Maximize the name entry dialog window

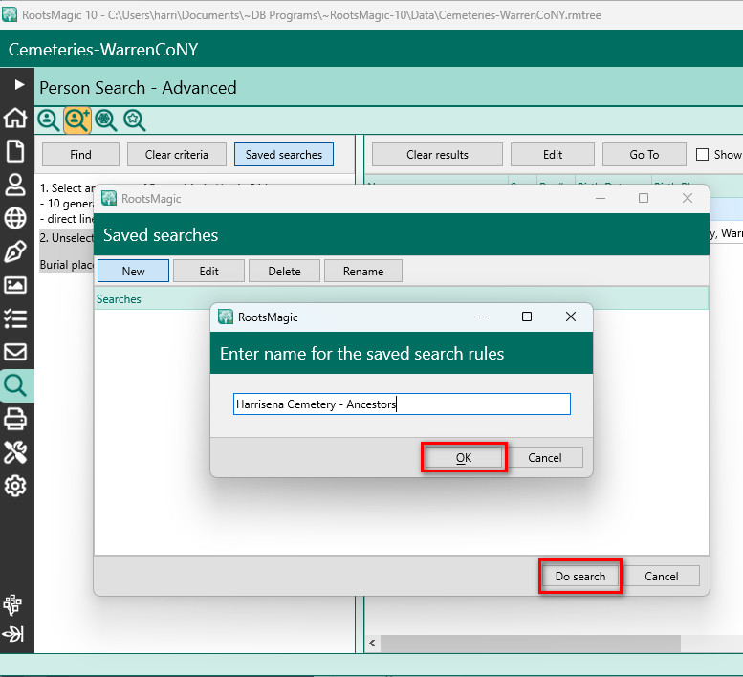(x=527, y=317)
